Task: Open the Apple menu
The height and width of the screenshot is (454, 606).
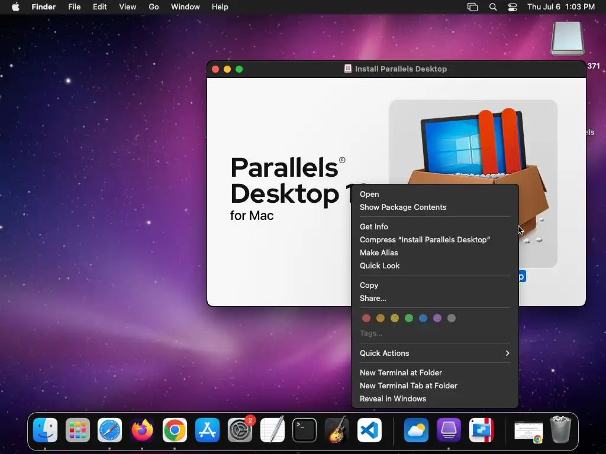Action: tap(15, 7)
